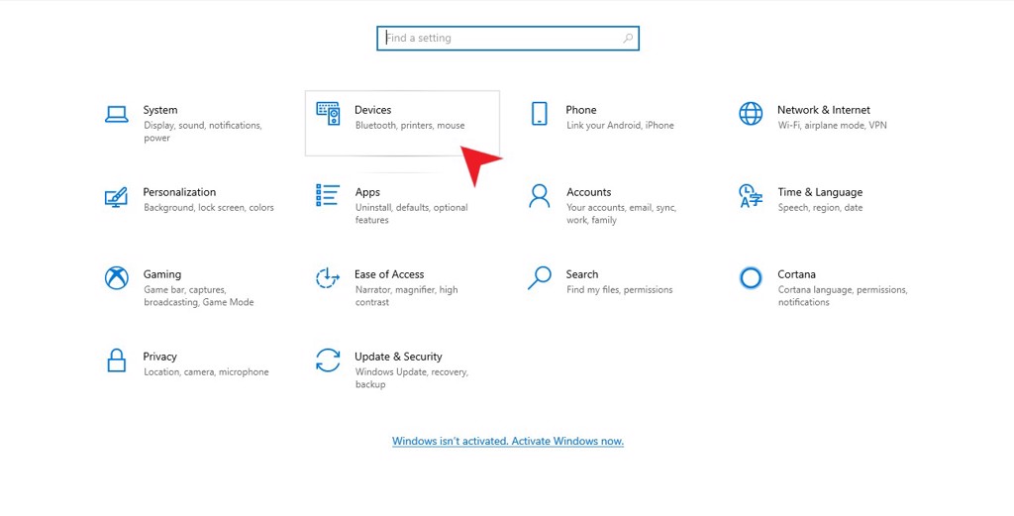Open the Apps category title
Screen dimensions: 1014x516
tap(367, 192)
